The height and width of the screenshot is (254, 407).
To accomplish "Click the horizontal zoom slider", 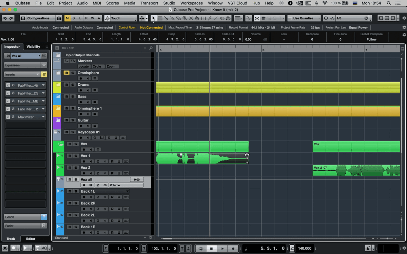I will pyautogui.click(x=387, y=238).
